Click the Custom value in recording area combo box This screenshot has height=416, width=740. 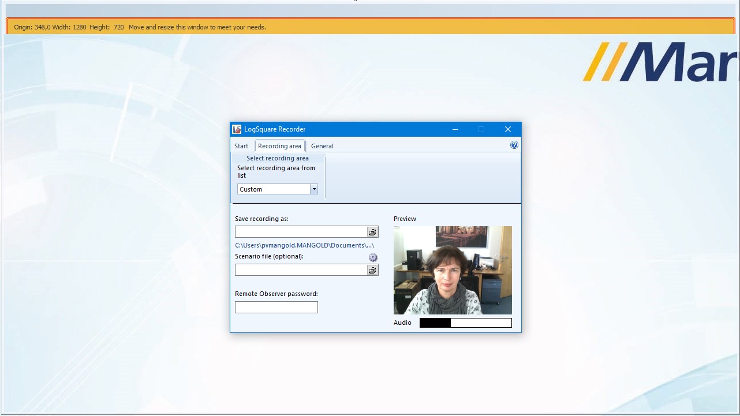coord(273,189)
